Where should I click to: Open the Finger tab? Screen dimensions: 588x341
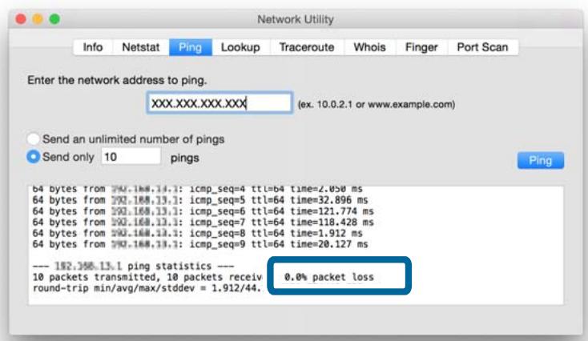click(421, 47)
